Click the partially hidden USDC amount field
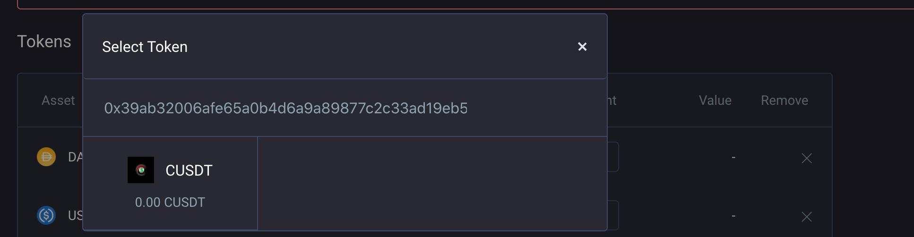Viewport: 914px width, 237px height. click(613, 215)
